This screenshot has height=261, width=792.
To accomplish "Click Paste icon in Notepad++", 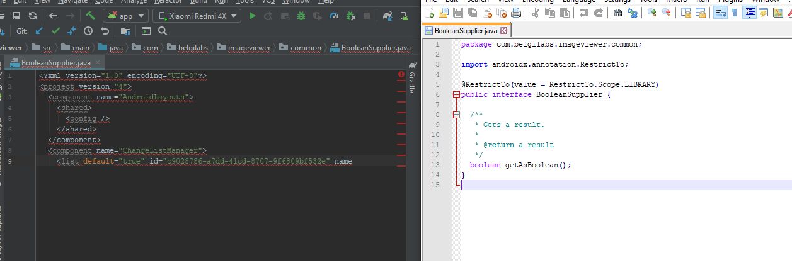I will (x=565, y=13).
